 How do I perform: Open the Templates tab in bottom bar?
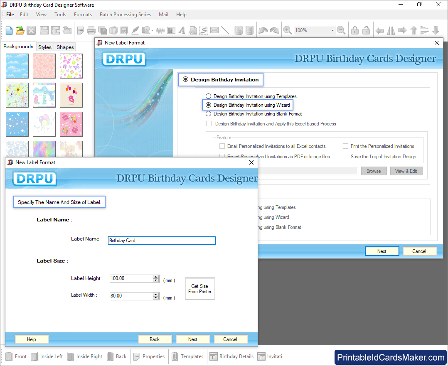[x=187, y=356]
